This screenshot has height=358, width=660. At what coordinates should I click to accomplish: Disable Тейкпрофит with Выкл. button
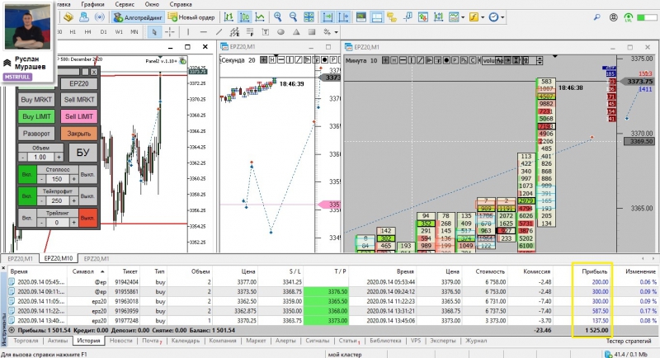click(88, 196)
